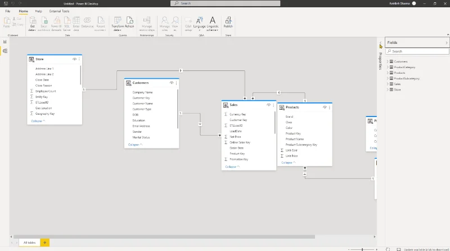Switch to the Report view icon
The image size is (450, 251).
coord(5,42)
